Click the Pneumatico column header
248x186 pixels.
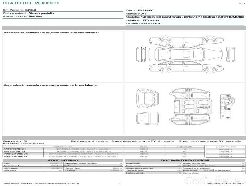coord(63,146)
